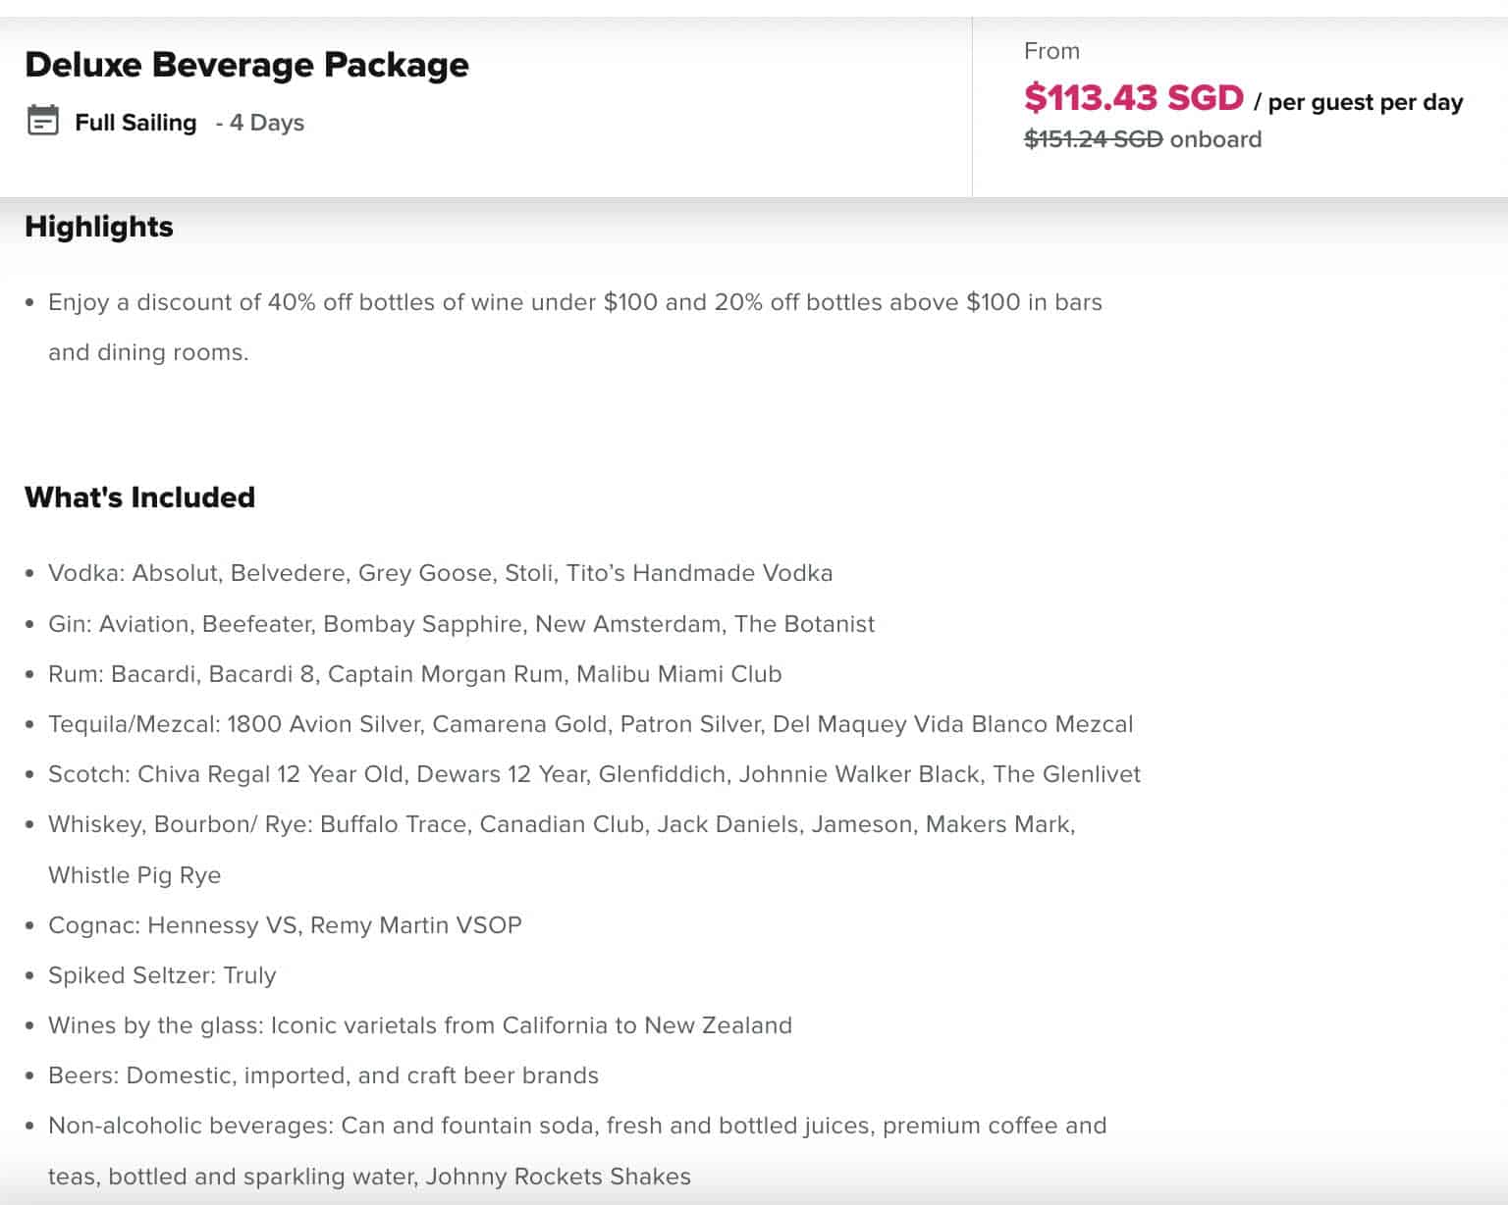The width and height of the screenshot is (1508, 1205).
Task: Click the Beers list item
Action: [323, 1075]
